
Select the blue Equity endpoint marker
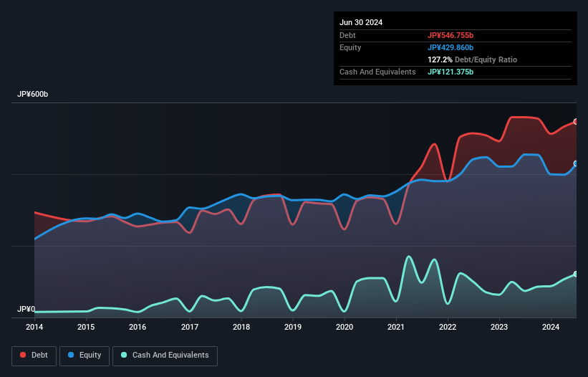point(576,163)
